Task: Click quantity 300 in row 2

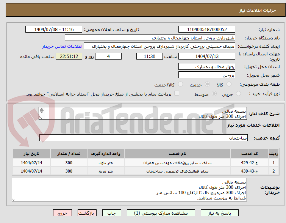Action: pyautogui.click(x=69, y=171)
